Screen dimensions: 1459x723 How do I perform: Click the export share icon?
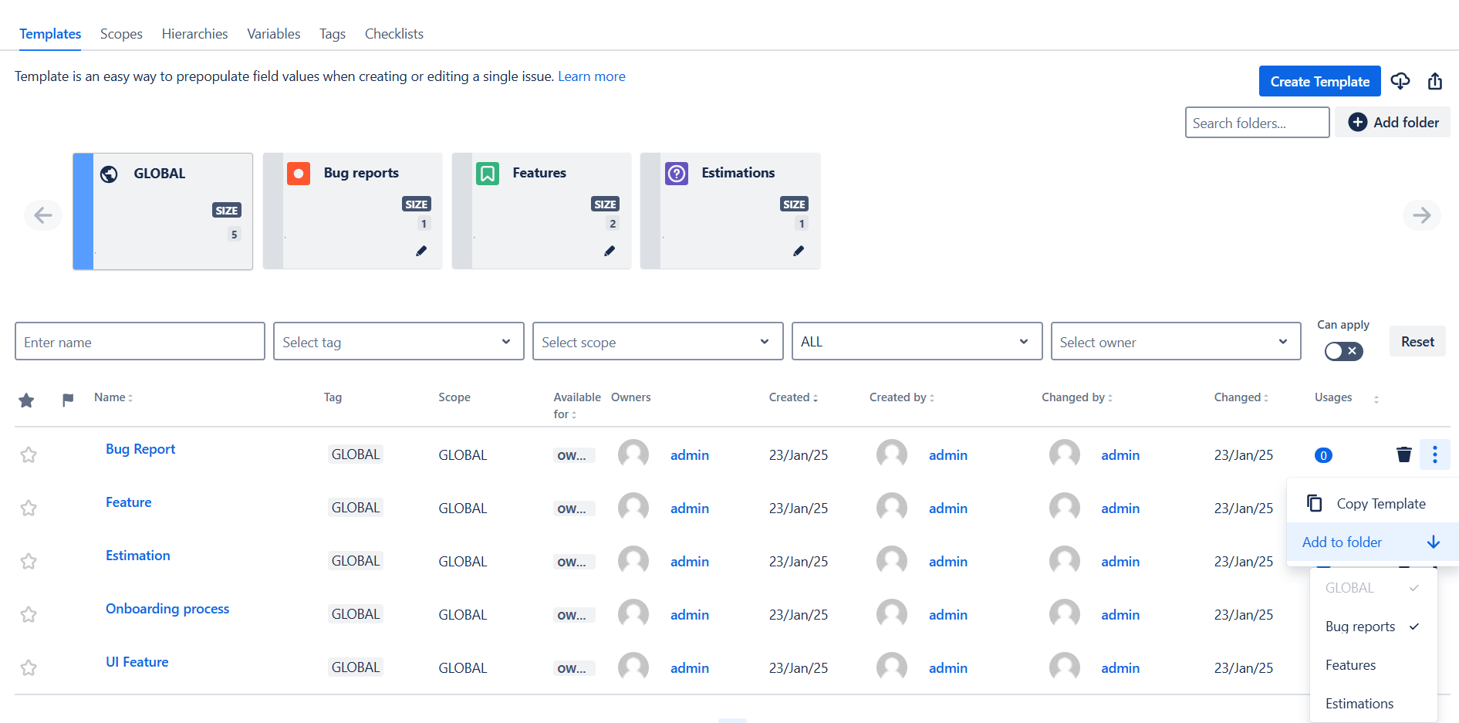[1434, 81]
